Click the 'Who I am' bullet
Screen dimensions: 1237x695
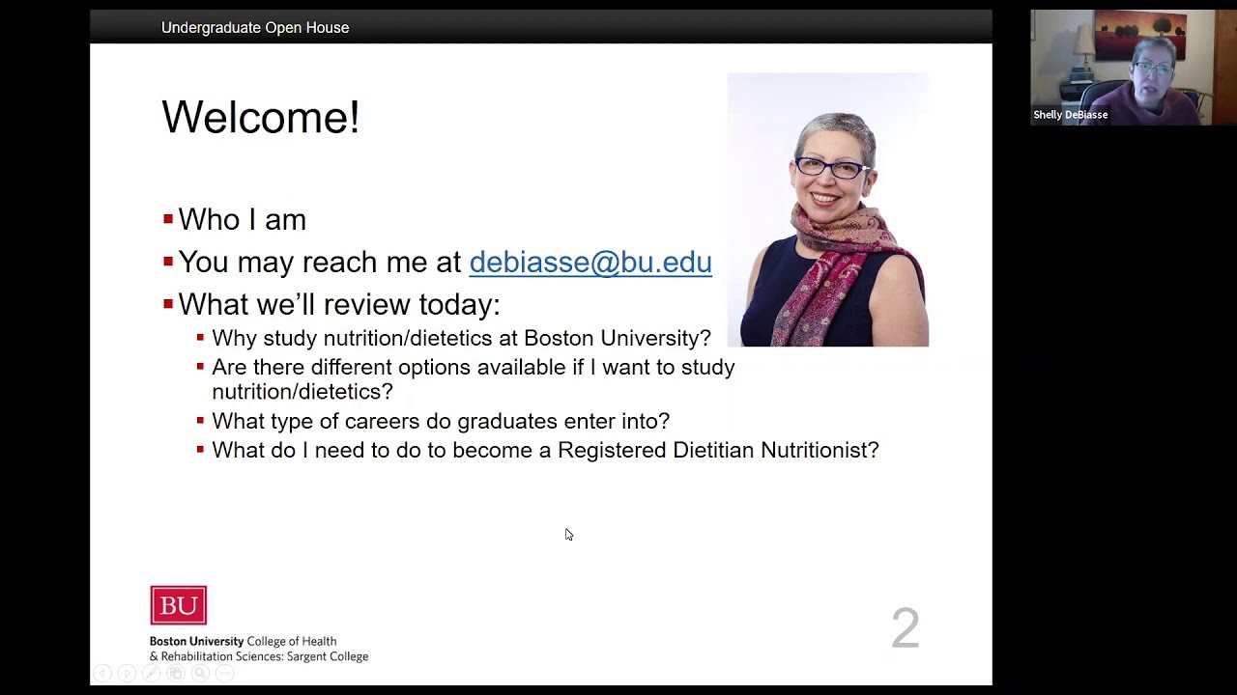[x=242, y=219]
